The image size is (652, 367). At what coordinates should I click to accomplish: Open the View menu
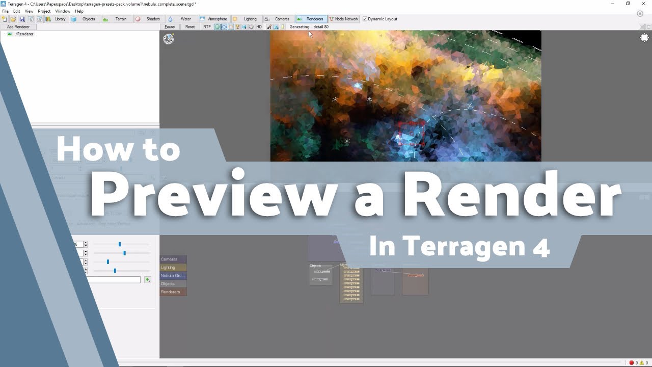coord(29,11)
